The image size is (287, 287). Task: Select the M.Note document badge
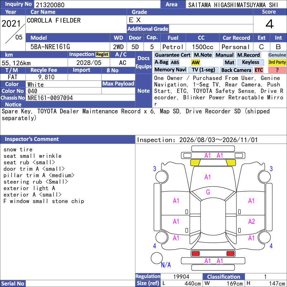pyautogui.click(x=203, y=55)
